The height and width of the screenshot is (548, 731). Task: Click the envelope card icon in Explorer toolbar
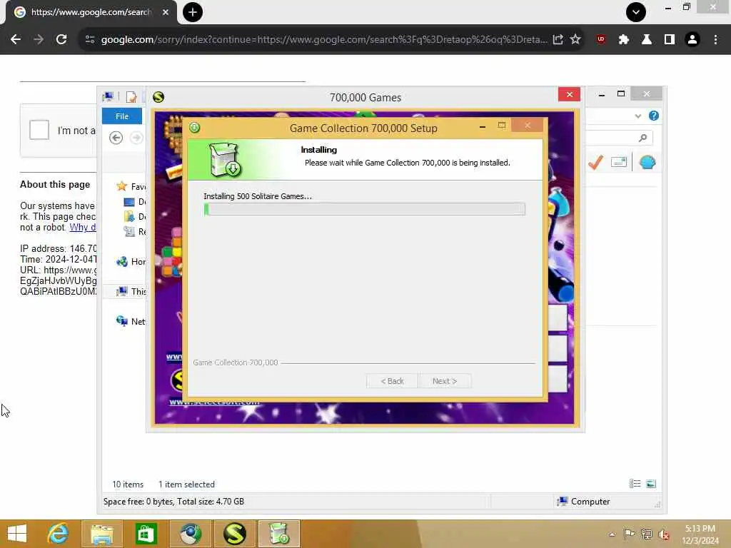pyautogui.click(x=619, y=162)
